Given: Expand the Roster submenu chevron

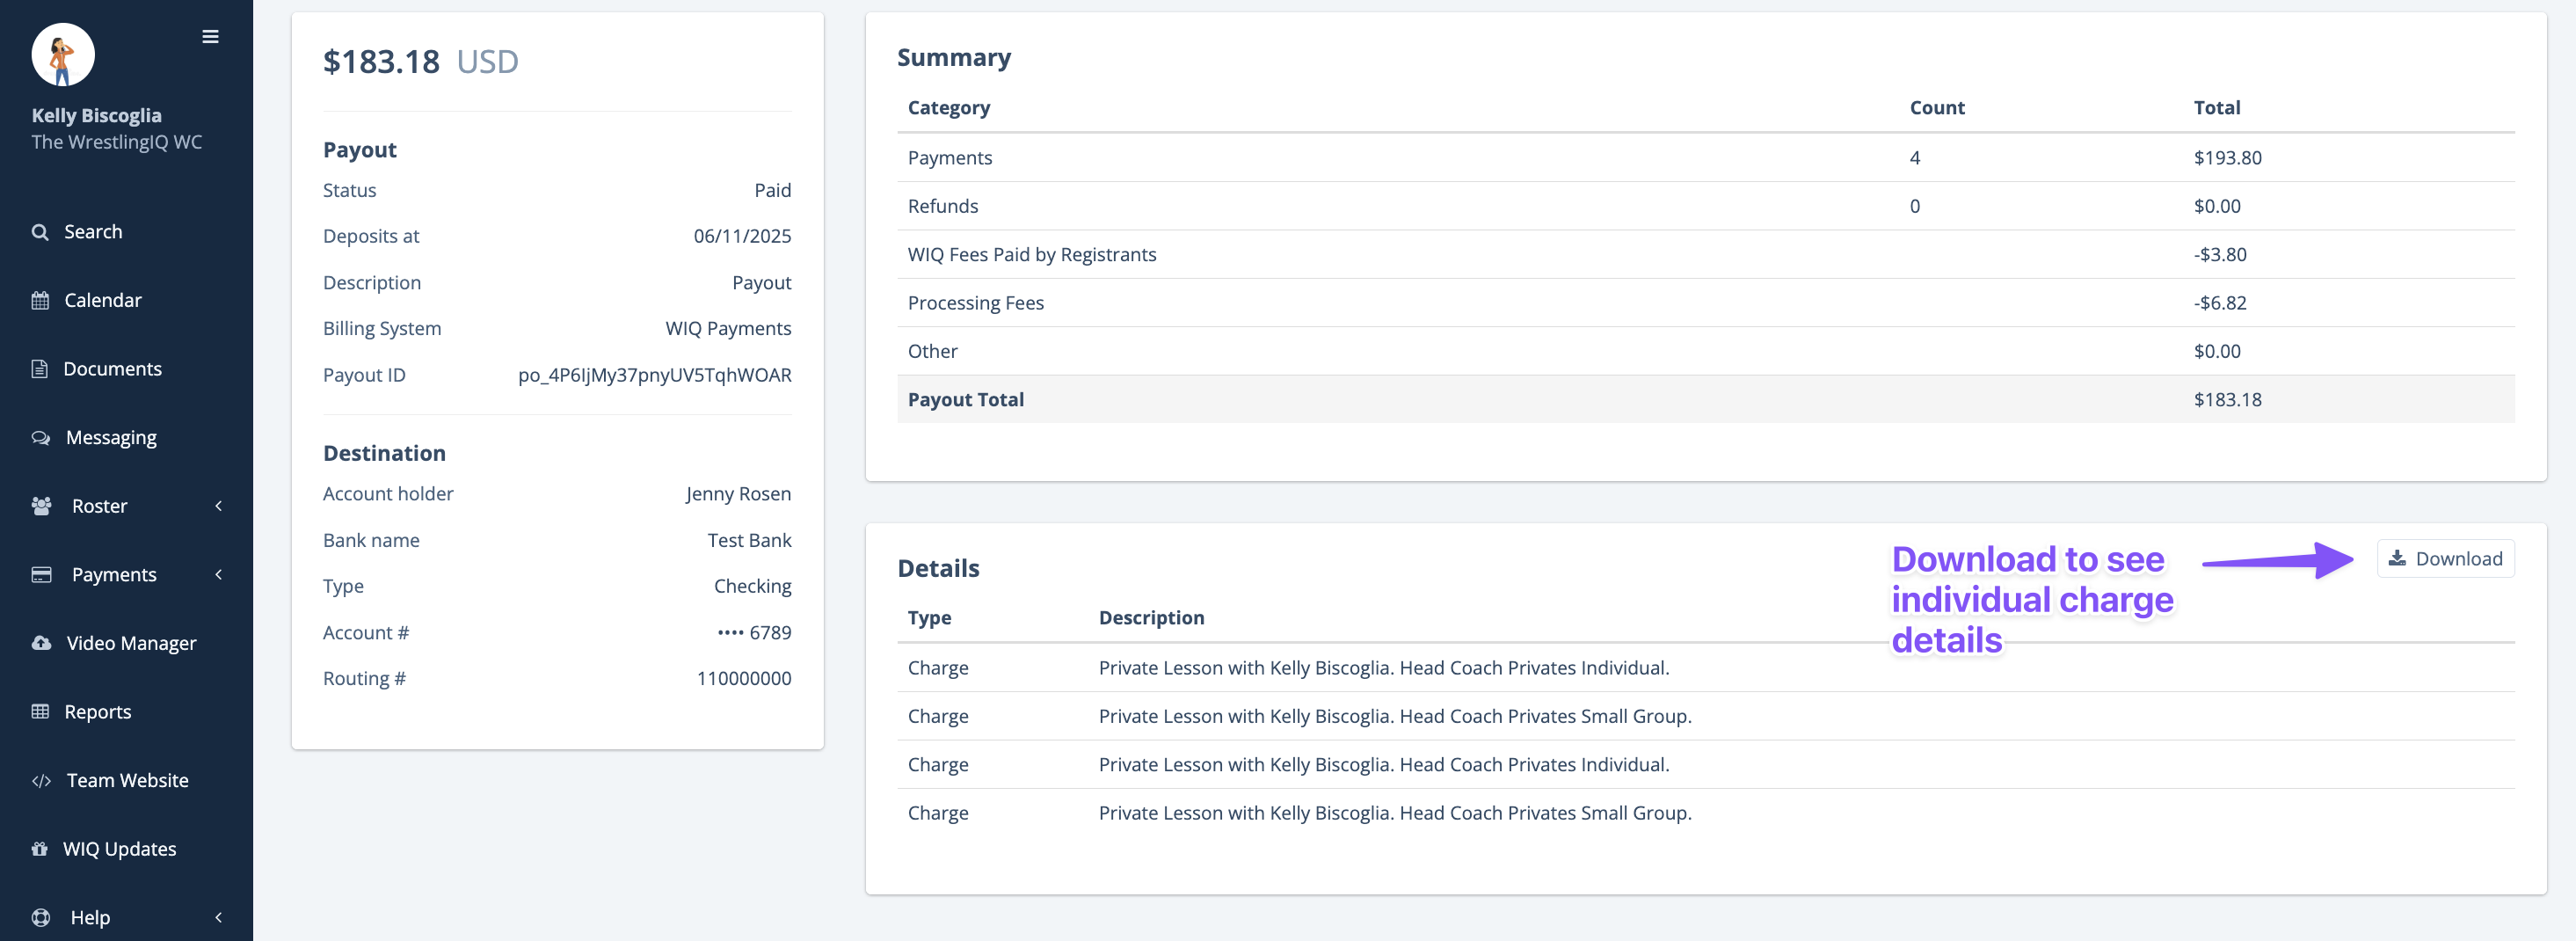Looking at the screenshot, I should coord(219,506).
